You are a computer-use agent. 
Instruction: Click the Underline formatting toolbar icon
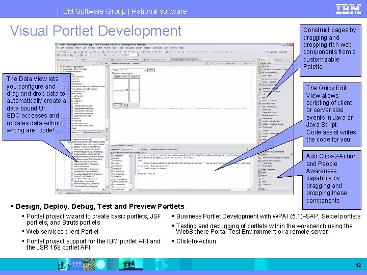point(90,52)
